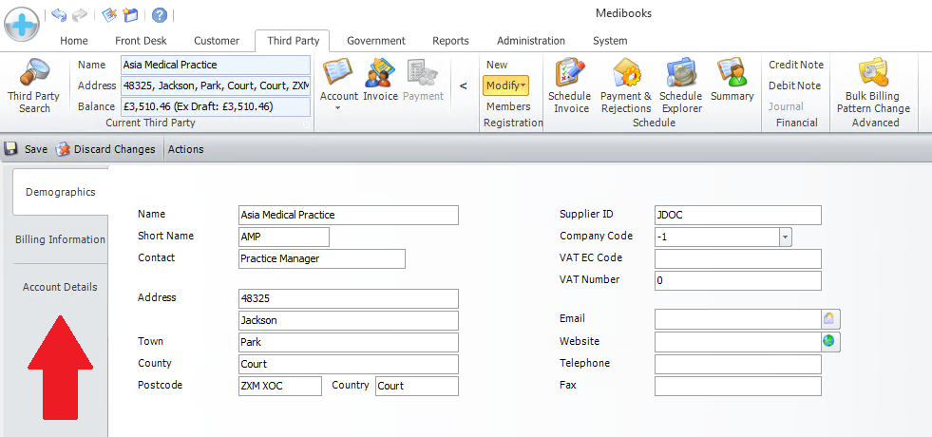Screen dimensions: 932x437
Task: Open Payment & Rejections
Action: point(626,85)
